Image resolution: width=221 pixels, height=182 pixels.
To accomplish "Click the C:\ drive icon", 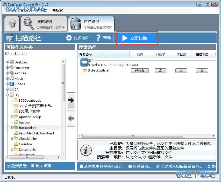I will pos(12,89).
